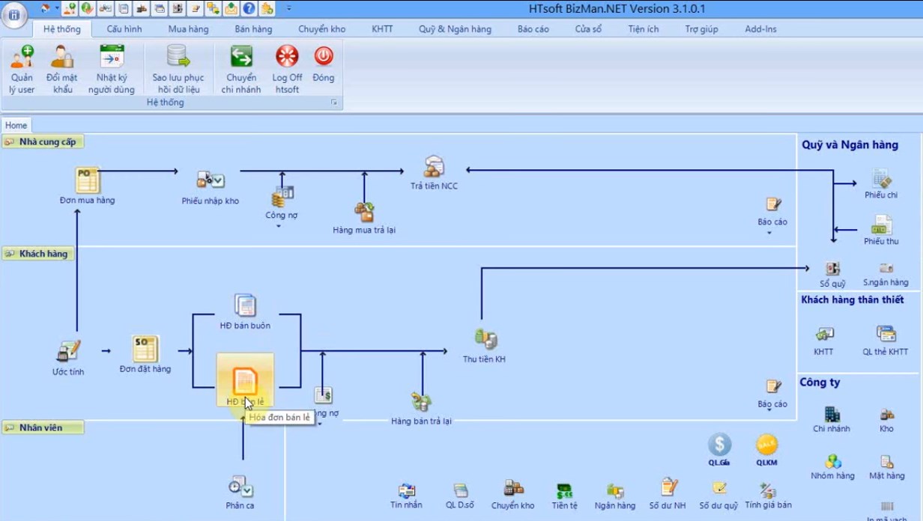Open the Chuyển kho ribbon tab
Image resolution: width=923 pixels, height=521 pixels.
[322, 29]
